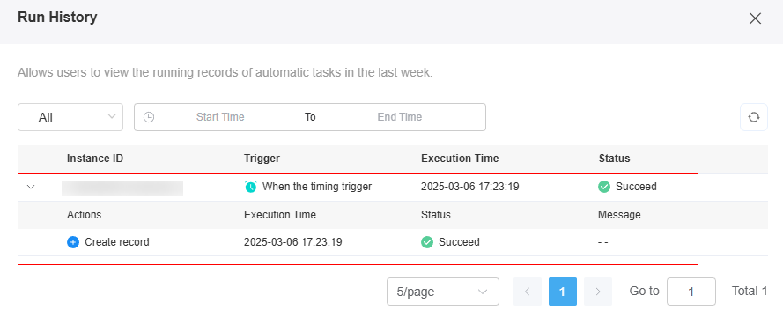The image size is (783, 325).
Task: Collapse the expanded instance row chevron
Action: click(31, 187)
